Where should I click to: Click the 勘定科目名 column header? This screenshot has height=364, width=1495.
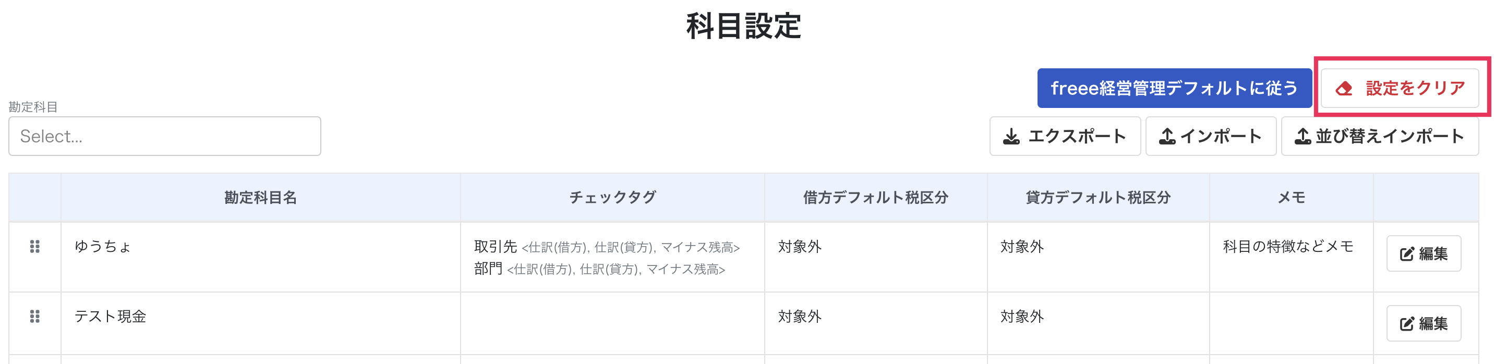261,198
